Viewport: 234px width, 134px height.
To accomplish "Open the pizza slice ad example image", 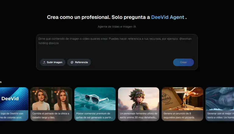I will [182, 99].
